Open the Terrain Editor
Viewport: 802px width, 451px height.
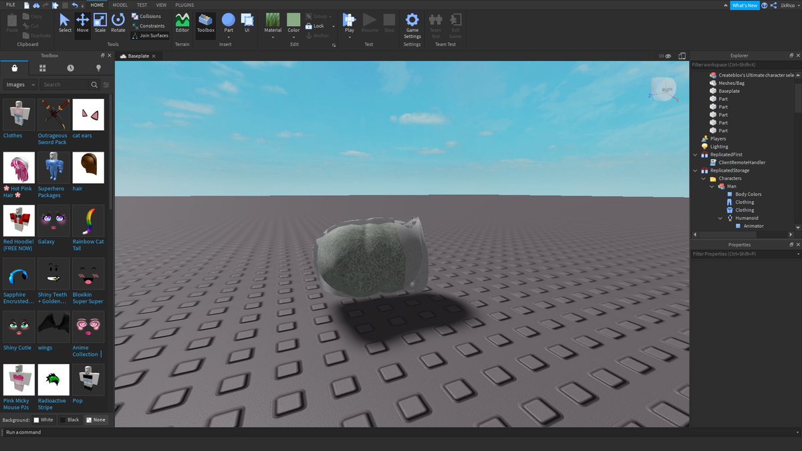coord(182,23)
